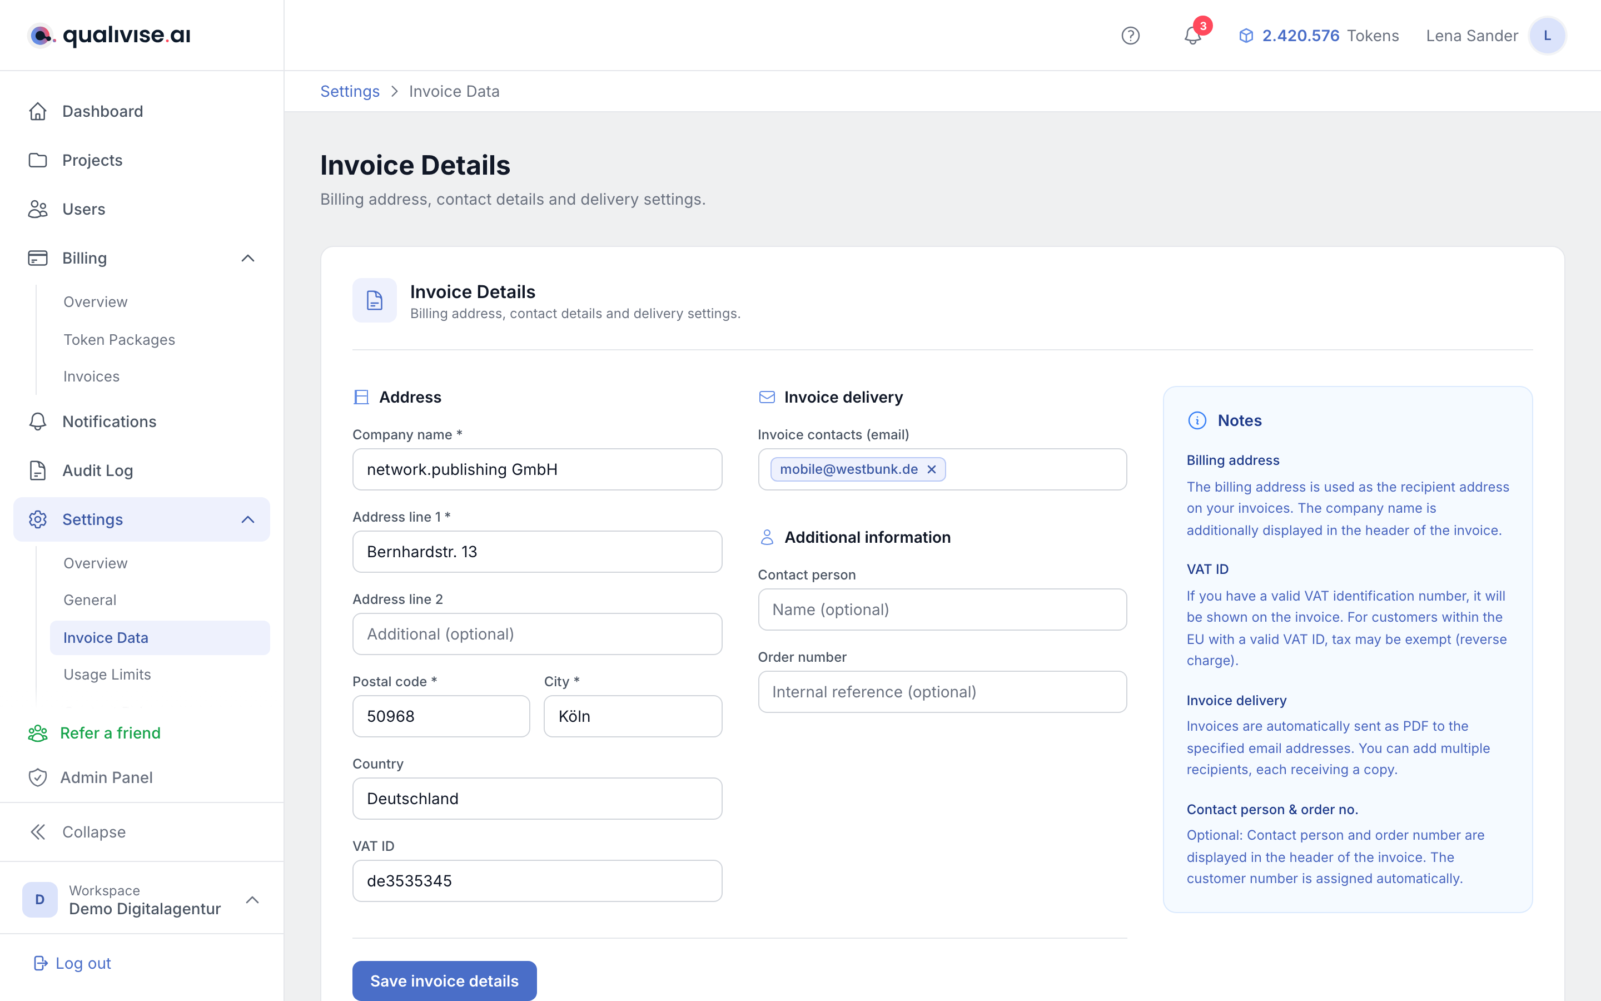Click the Demo Digitalagentur workspace D badge
The image size is (1601, 1001).
click(39, 900)
